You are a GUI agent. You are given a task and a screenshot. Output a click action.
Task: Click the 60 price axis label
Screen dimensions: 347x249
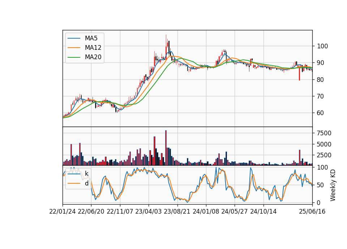pos(321,113)
